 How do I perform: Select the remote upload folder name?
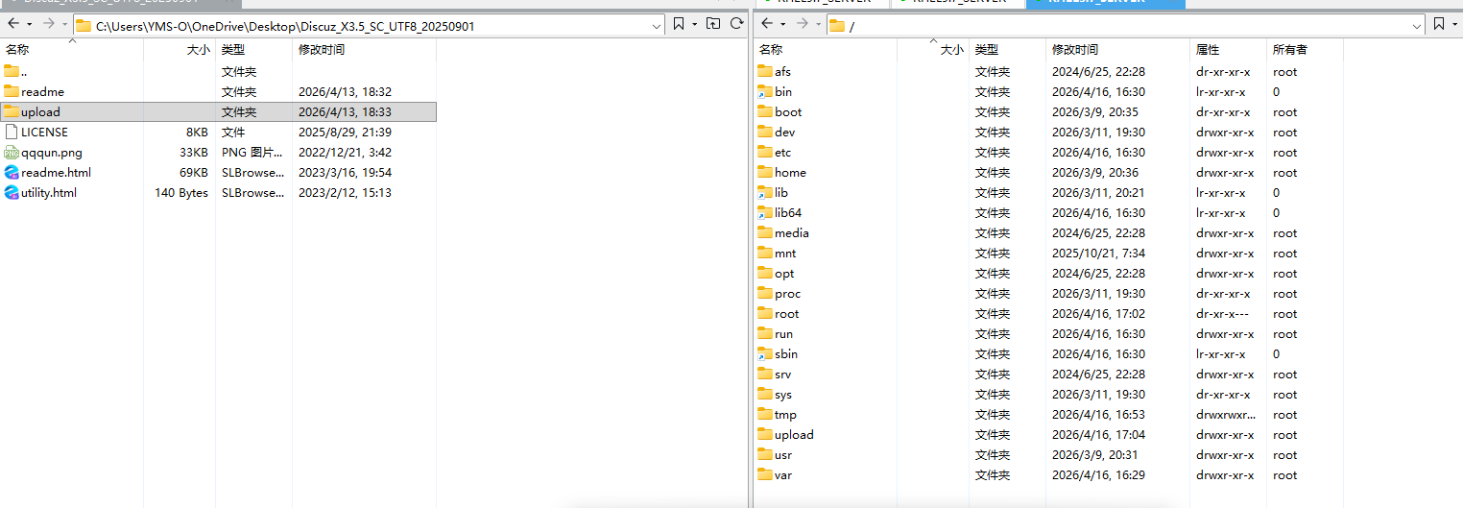tap(794, 435)
